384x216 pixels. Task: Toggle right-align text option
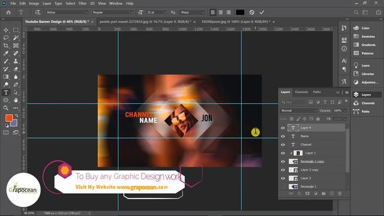229,12
